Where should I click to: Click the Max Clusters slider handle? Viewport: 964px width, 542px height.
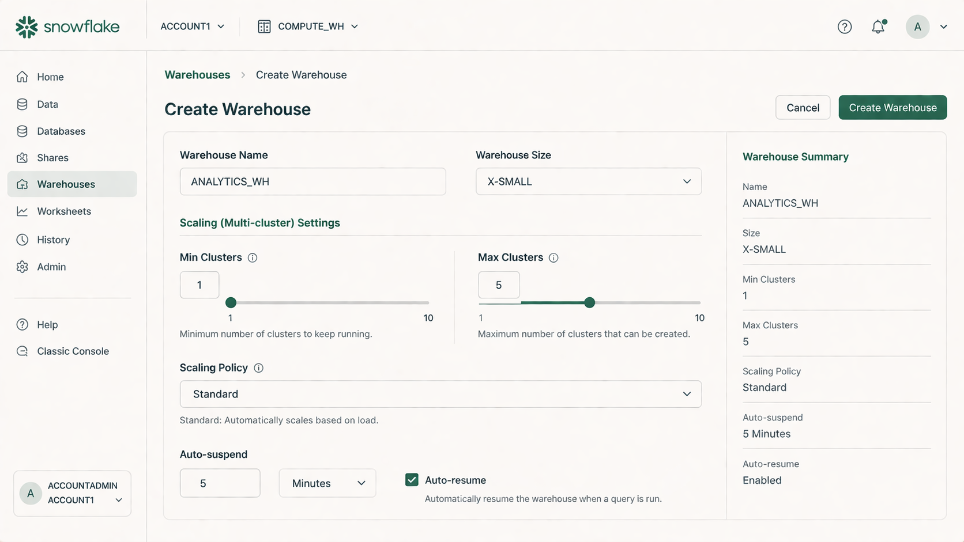tap(589, 302)
